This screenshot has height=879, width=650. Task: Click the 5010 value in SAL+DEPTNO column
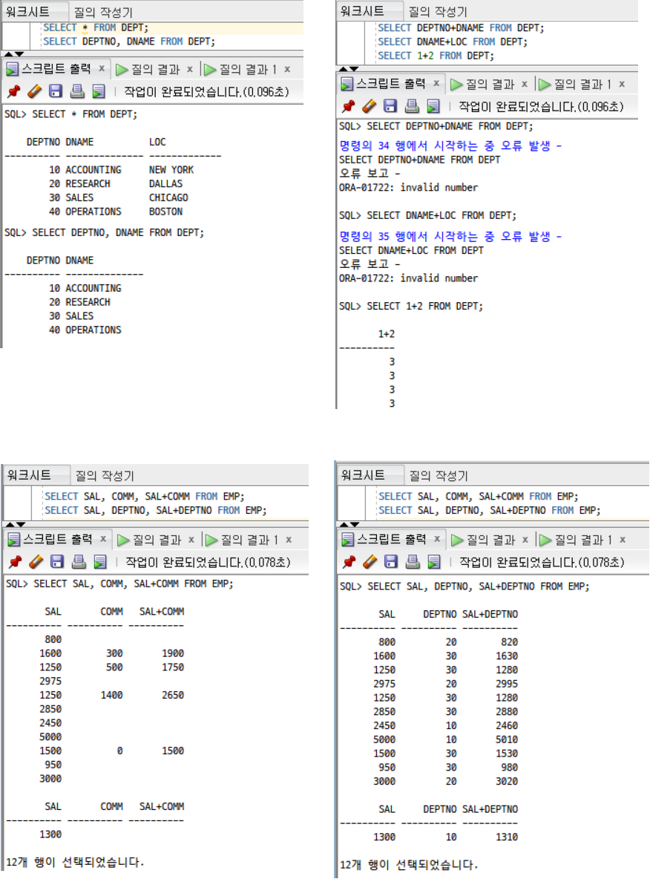[x=507, y=739]
